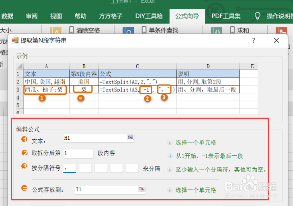
Task: Click example cell 美国 in column B
Action: click(84, 82)
